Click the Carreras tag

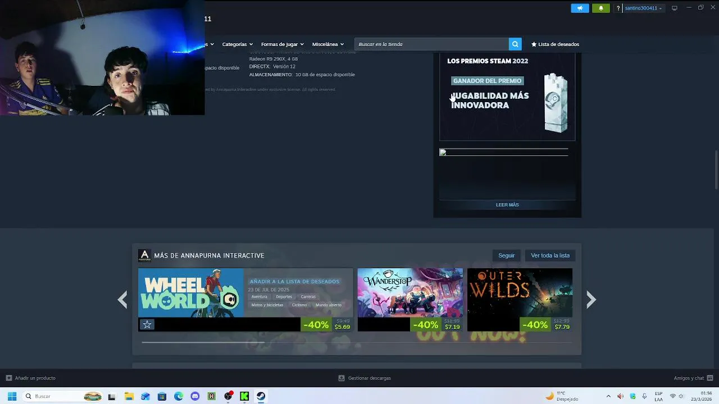[x=308, y=297]
